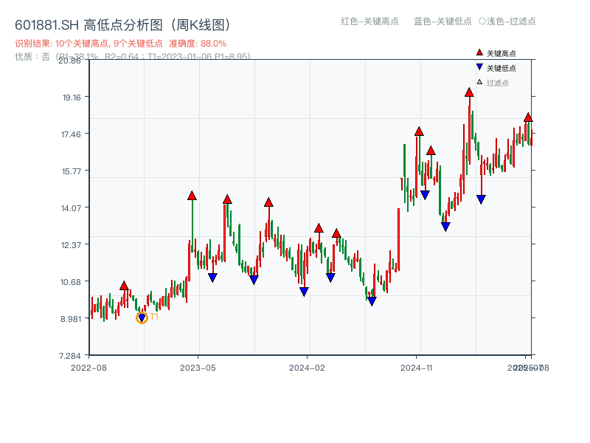The image size is (590, 443).
Task: Select the second red key-high marker after 2024-11
Action: [x=431, y=151]
